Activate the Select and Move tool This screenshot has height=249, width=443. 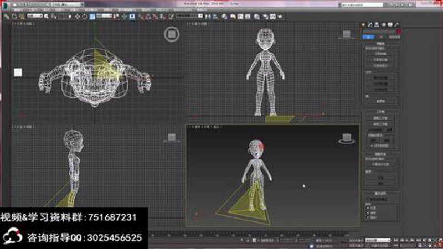point(77,17)
